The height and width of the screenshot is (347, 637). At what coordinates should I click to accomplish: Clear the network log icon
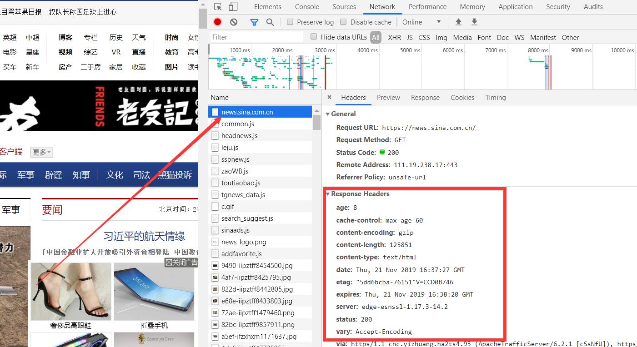click(x=234, y=22)
